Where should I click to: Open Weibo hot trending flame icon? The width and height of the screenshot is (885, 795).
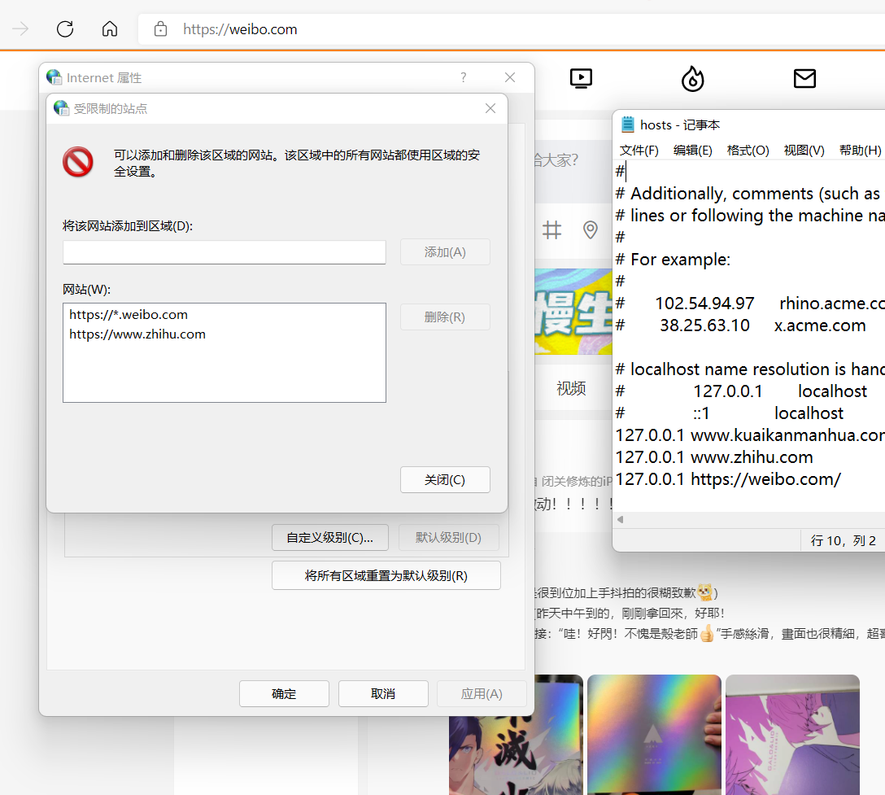pyautogui.click(x=692, y=78)
